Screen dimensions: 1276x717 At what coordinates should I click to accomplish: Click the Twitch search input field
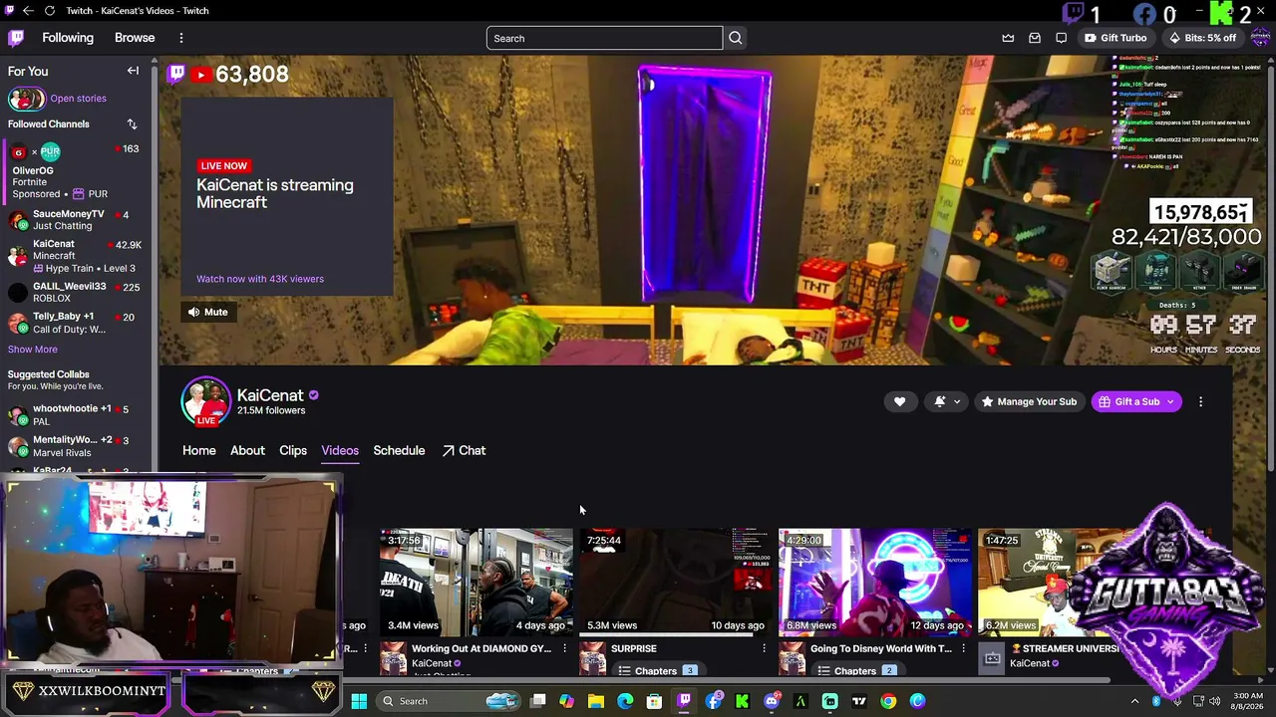tap(604, 38)
